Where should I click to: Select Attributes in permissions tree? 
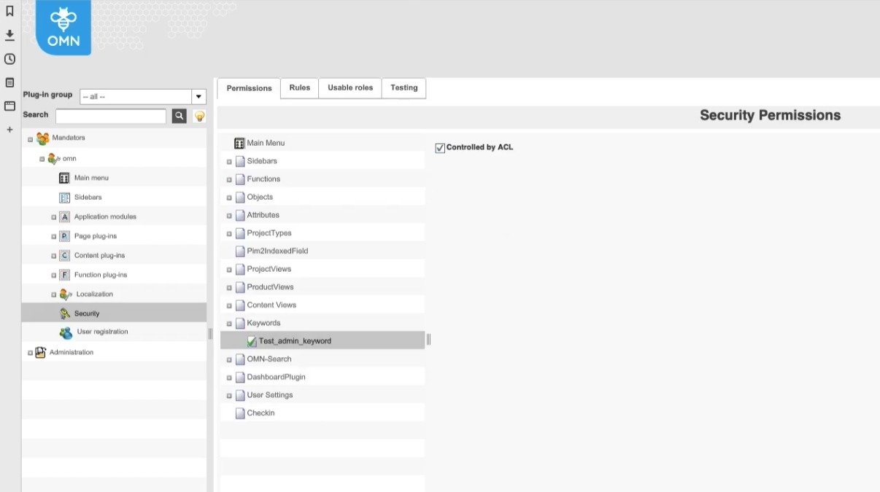263,215
